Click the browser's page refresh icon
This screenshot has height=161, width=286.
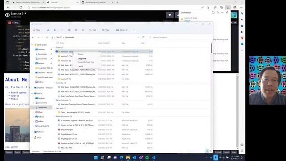pos(21,8)
